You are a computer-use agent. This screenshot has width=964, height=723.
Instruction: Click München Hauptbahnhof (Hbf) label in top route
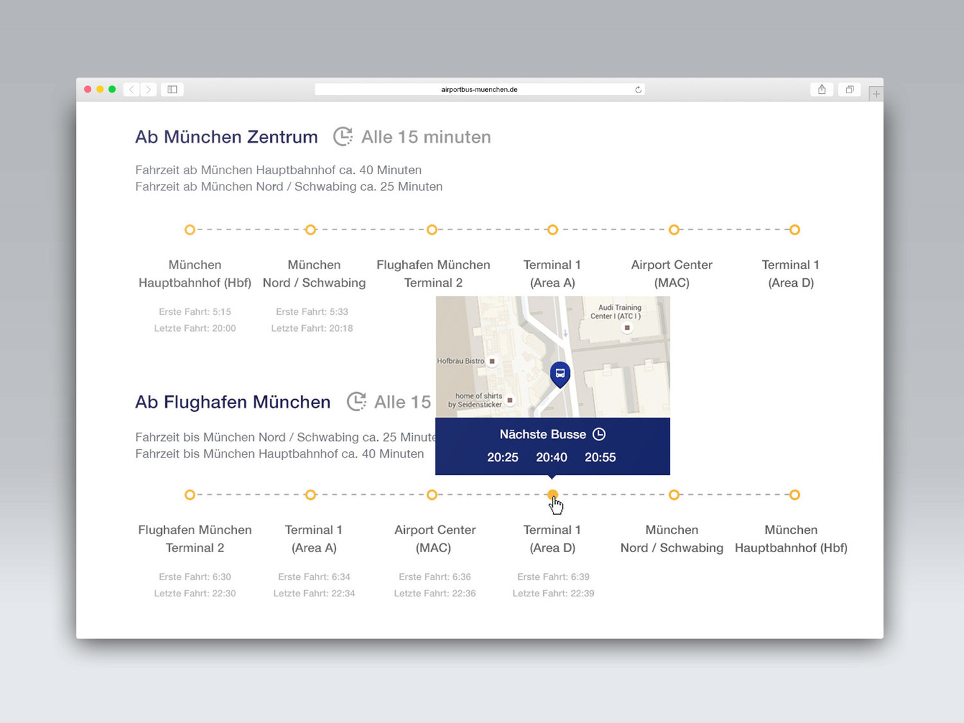[x=195, y=274]
